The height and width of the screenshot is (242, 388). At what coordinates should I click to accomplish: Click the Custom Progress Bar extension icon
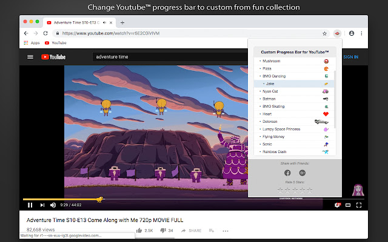pos(337,33)
